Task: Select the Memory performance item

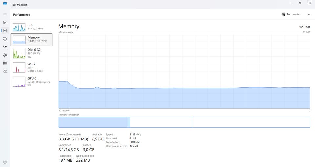Action: coord(32,40)
